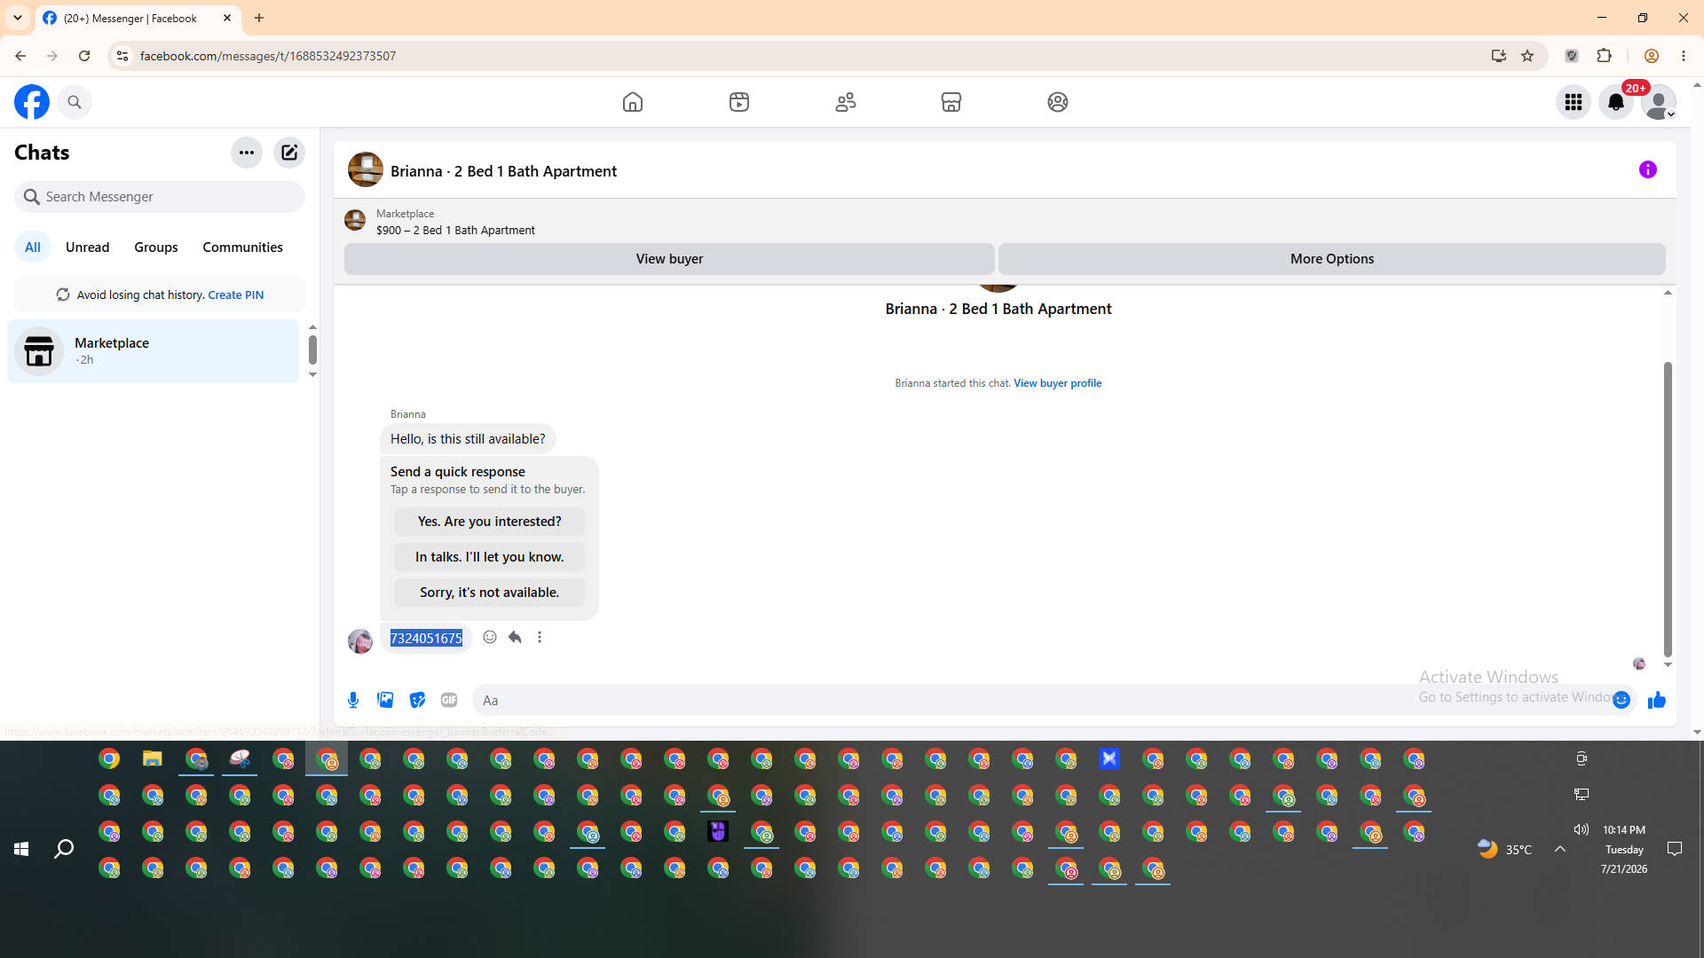
Task: Attach a photo with the image icon
Action: [385, 700]
